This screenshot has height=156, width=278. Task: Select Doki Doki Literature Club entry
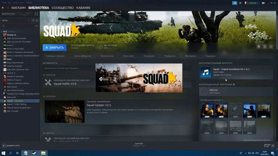pos(18,69)
